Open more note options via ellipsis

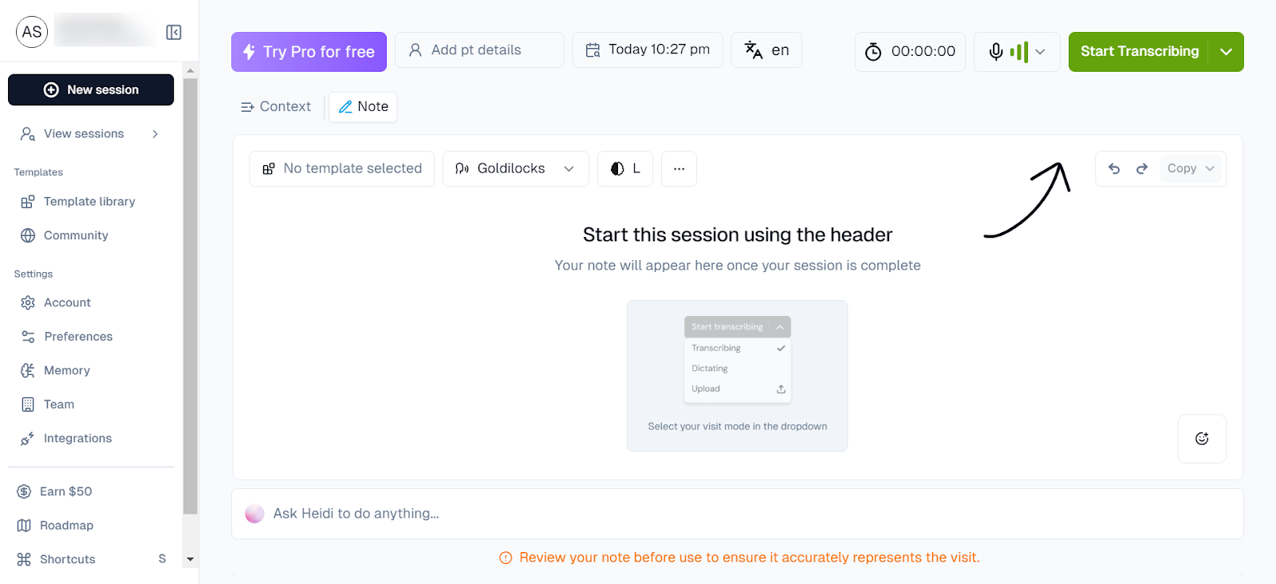679,168
